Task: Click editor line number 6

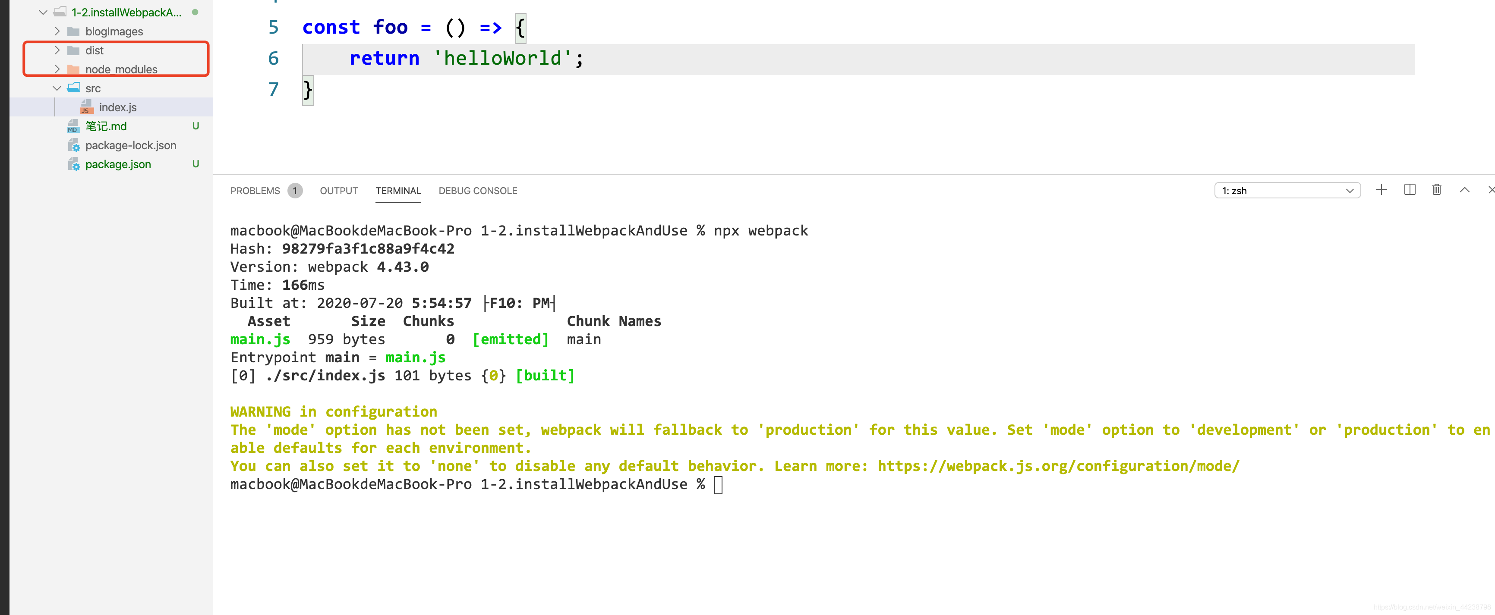Action: (273, 58)
